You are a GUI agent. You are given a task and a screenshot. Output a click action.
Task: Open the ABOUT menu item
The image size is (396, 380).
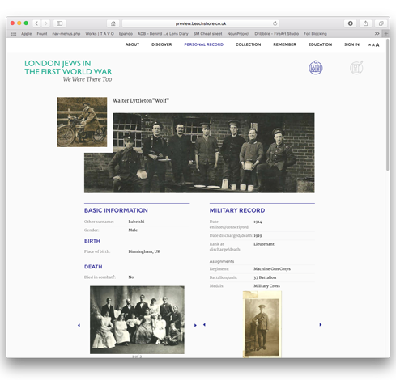click(x=132, y=44)
